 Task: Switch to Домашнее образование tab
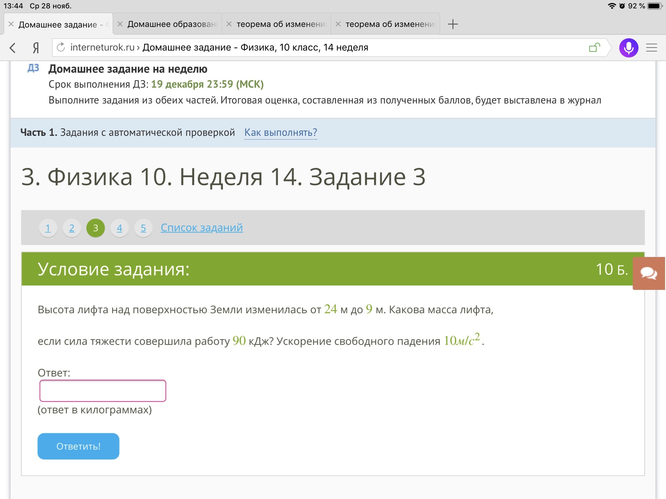pyautogui.click(x=172, y=24)
